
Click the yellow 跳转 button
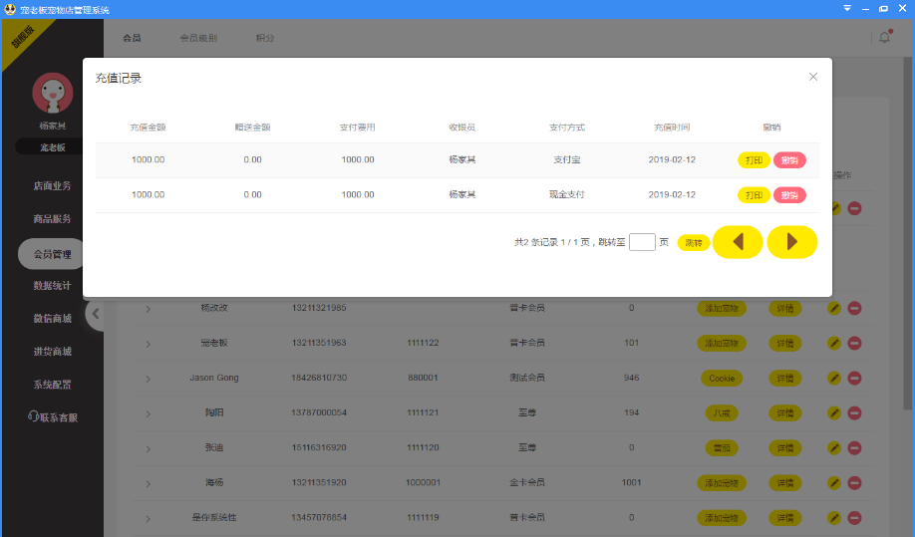(x=694, y=243)
